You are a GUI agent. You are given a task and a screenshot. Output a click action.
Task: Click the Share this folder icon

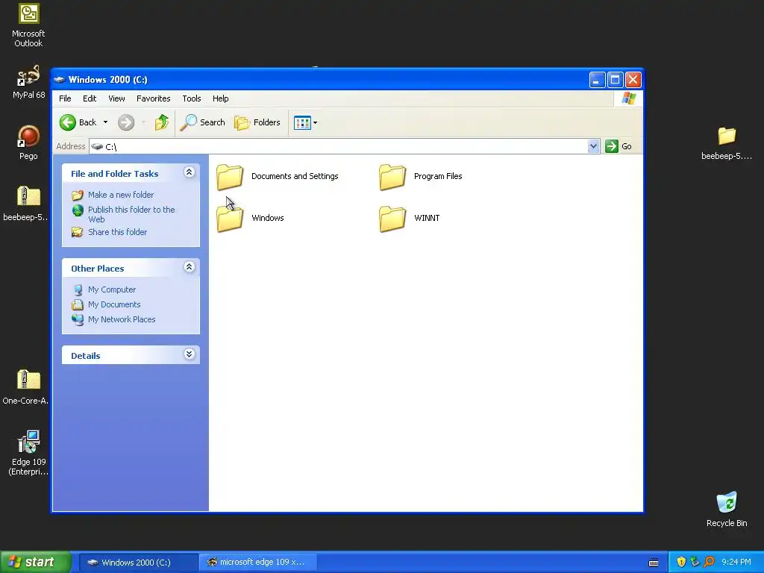[78, 232]
